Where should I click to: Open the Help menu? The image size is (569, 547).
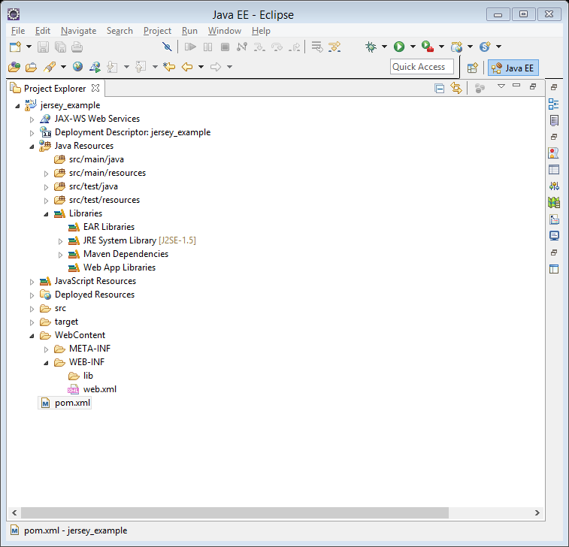pos(261,31)
